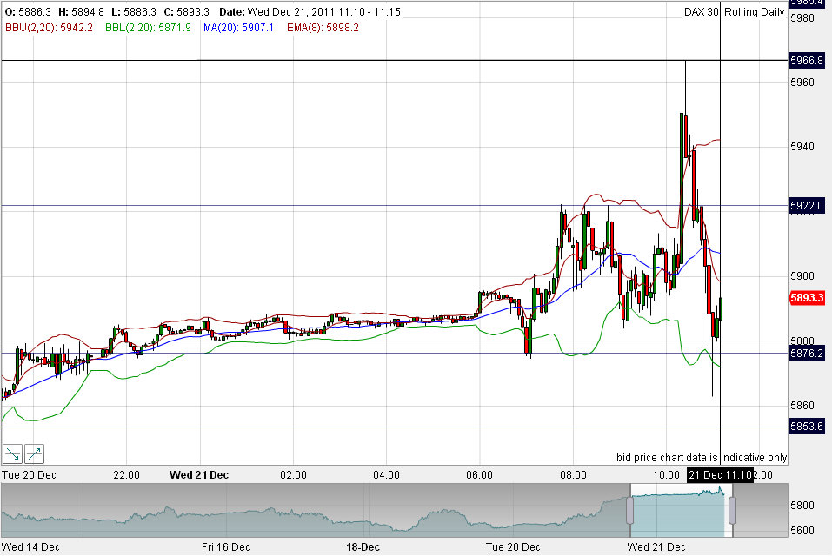
Task: Click the DAX 30 instrument title
Action: pos(701,11)
